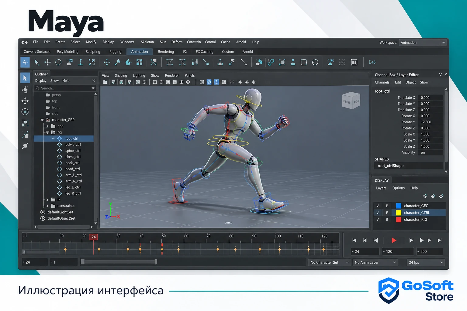Select the root_ctrl diamond icon in Outliner
Viewport: 467px width, 311px height.
tap(60, 138)
